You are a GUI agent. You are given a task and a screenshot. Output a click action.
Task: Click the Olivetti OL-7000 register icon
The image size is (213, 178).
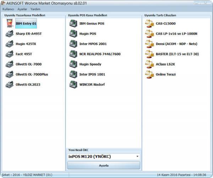[x=10, y=64]
